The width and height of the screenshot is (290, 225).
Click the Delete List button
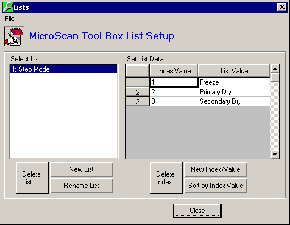pos(32,178)
